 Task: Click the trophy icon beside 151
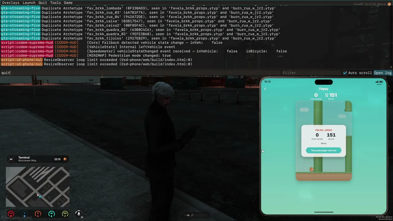click(327, 95)
